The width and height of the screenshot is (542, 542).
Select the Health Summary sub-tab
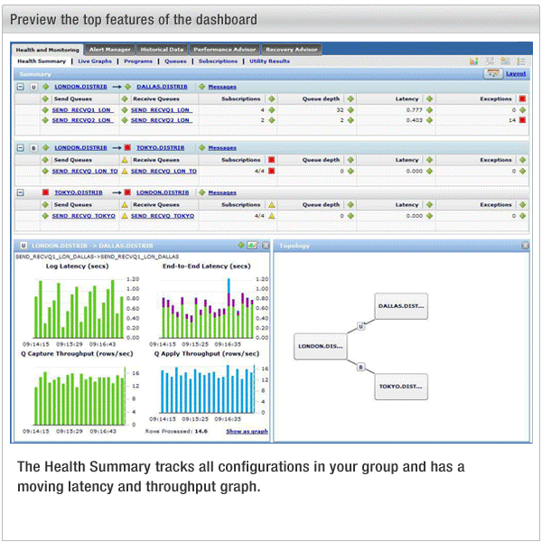pos(42,61)
